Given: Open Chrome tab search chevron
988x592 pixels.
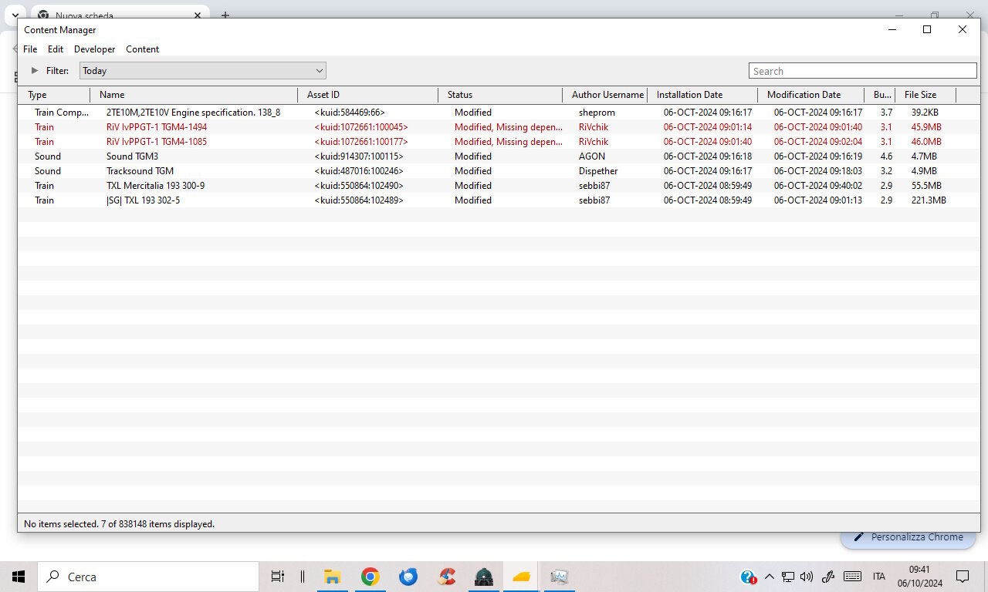Looking at the screenshot, I should 15,15.
